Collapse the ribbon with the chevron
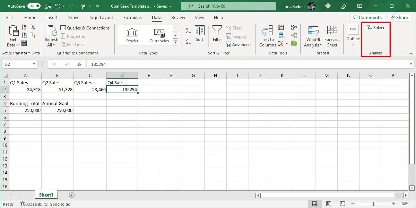The image size is (416, 208). pos(411,53)
